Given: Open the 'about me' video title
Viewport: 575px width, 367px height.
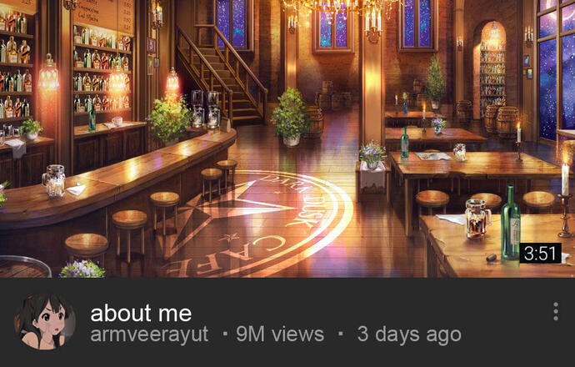Looking at the screenshot, I should [x=141, y=313].
